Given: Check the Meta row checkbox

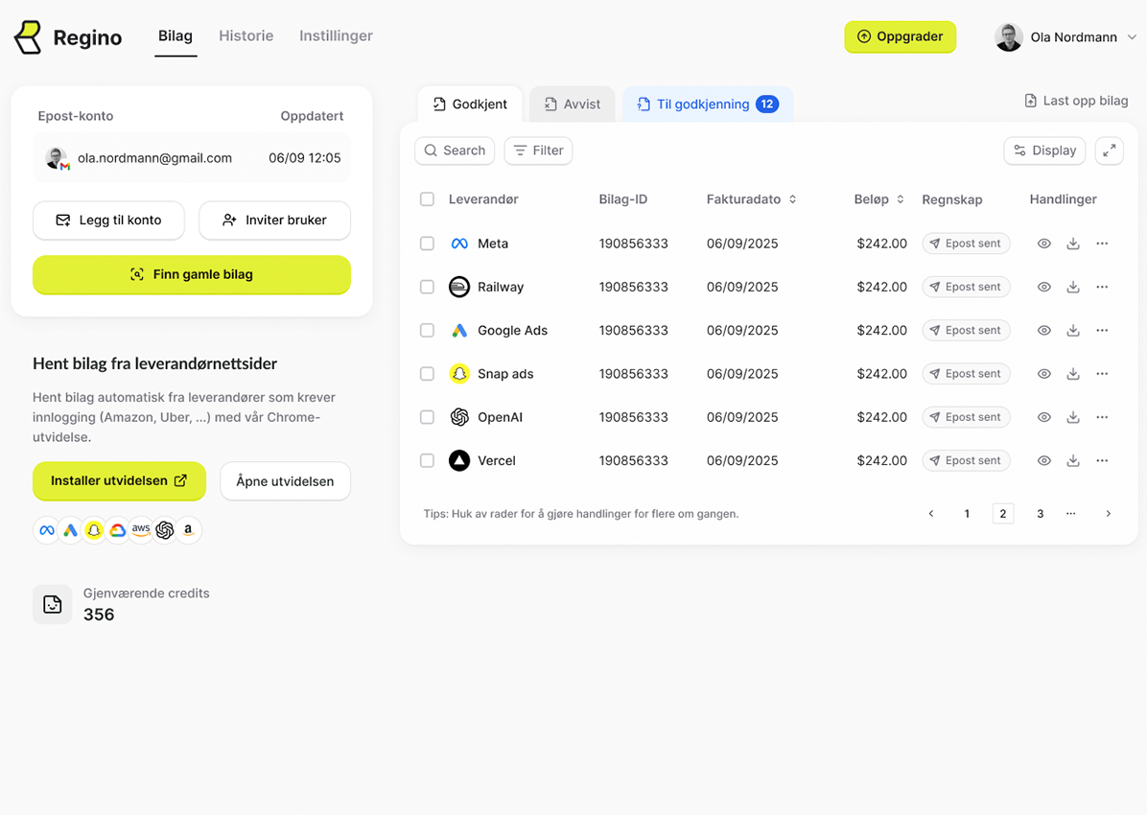Looking at the screenshot, I should pos(427,244).
